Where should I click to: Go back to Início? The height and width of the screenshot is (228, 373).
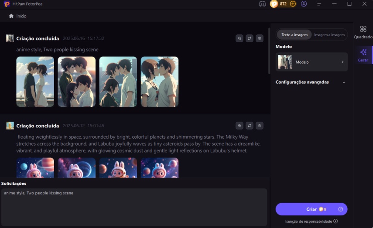(x=17, y=16)
